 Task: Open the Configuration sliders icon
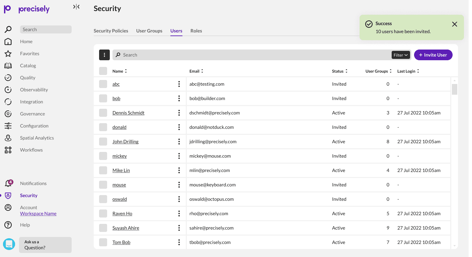pyautogui.click(x=8, y=126)
